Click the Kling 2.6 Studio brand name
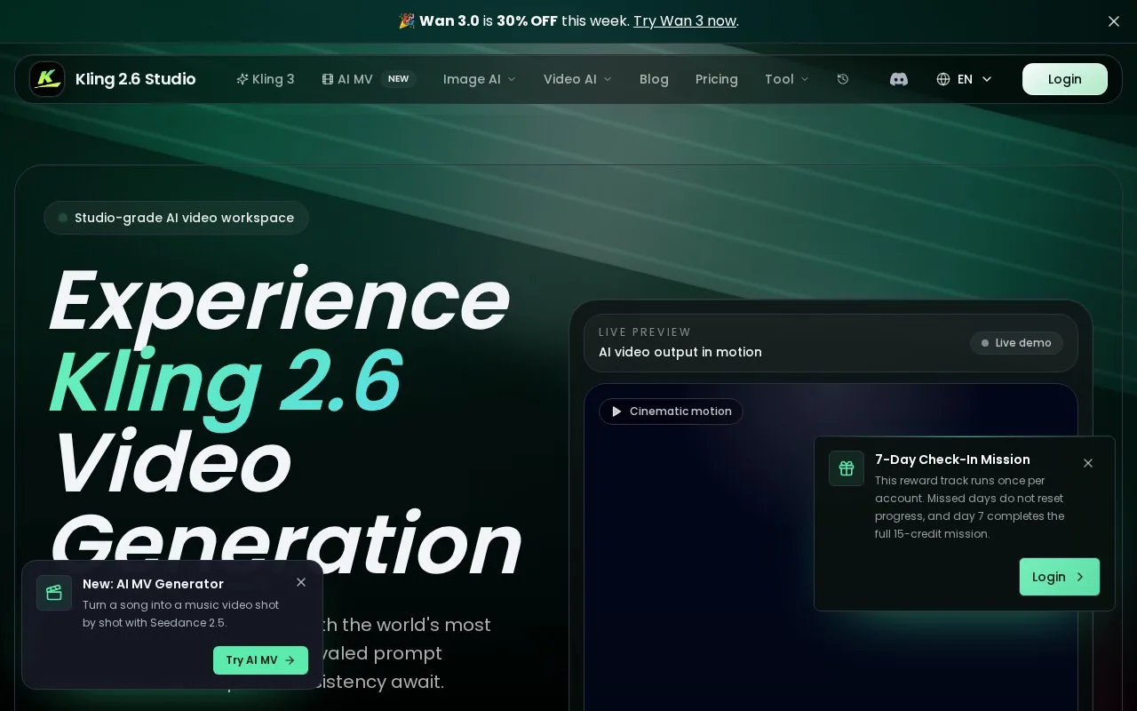Image resolution: width=1137 pixels, height=711 pixels. 136,79
